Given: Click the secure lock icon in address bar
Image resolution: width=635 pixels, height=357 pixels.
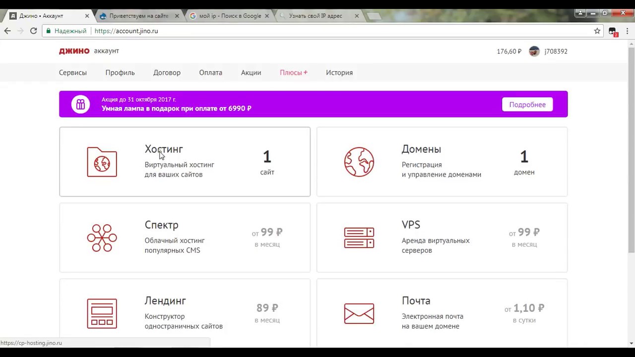Looking at the screenshot, I should pos(48,31).
